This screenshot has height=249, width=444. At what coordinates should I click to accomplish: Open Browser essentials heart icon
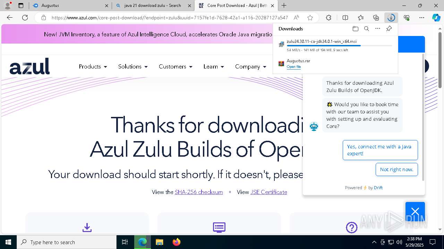point(407,18)
